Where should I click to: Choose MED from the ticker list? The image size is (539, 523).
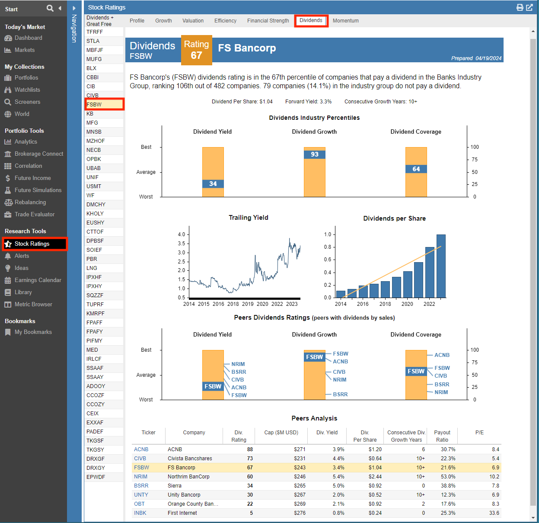point(104,350)
